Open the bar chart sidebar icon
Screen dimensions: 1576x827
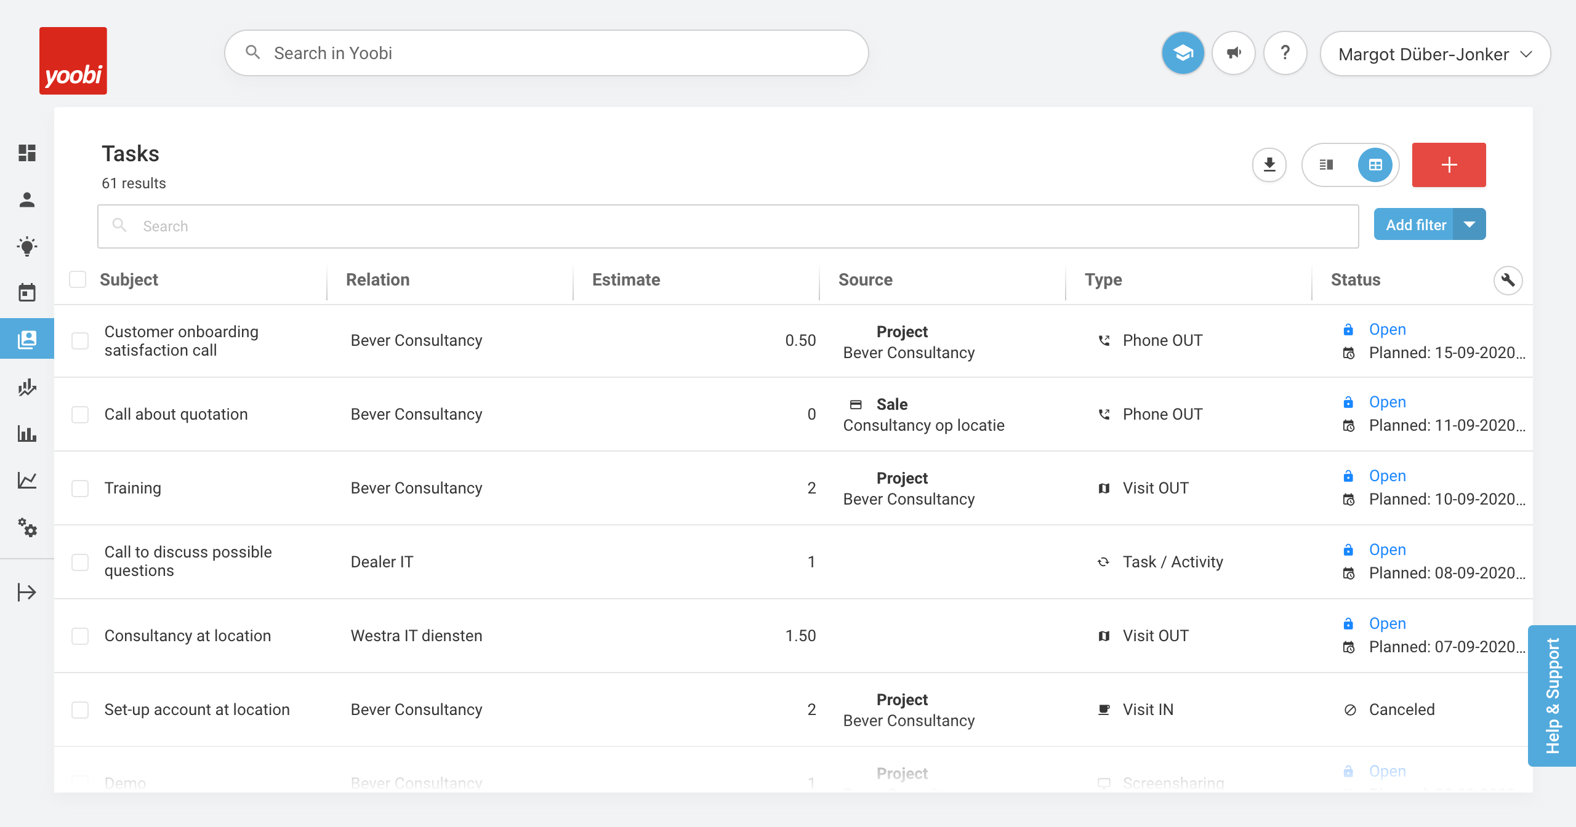[27, 434]
